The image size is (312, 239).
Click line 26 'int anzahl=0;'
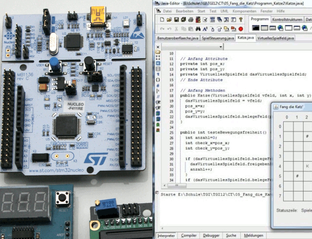[201, 137]
